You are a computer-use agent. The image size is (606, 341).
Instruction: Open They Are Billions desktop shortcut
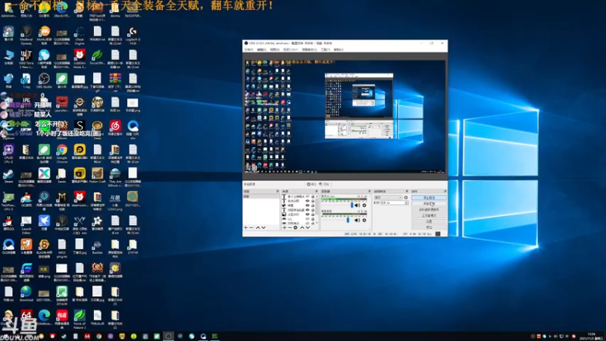115,177
